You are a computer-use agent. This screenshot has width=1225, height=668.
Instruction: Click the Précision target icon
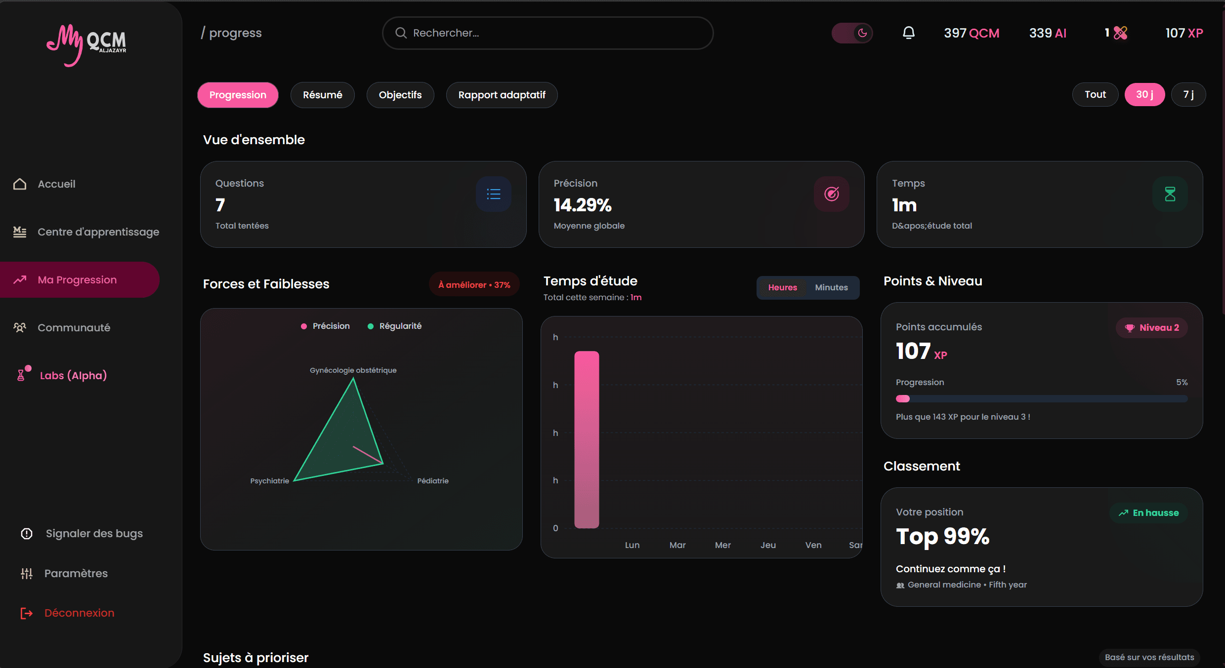click(831, 194)
